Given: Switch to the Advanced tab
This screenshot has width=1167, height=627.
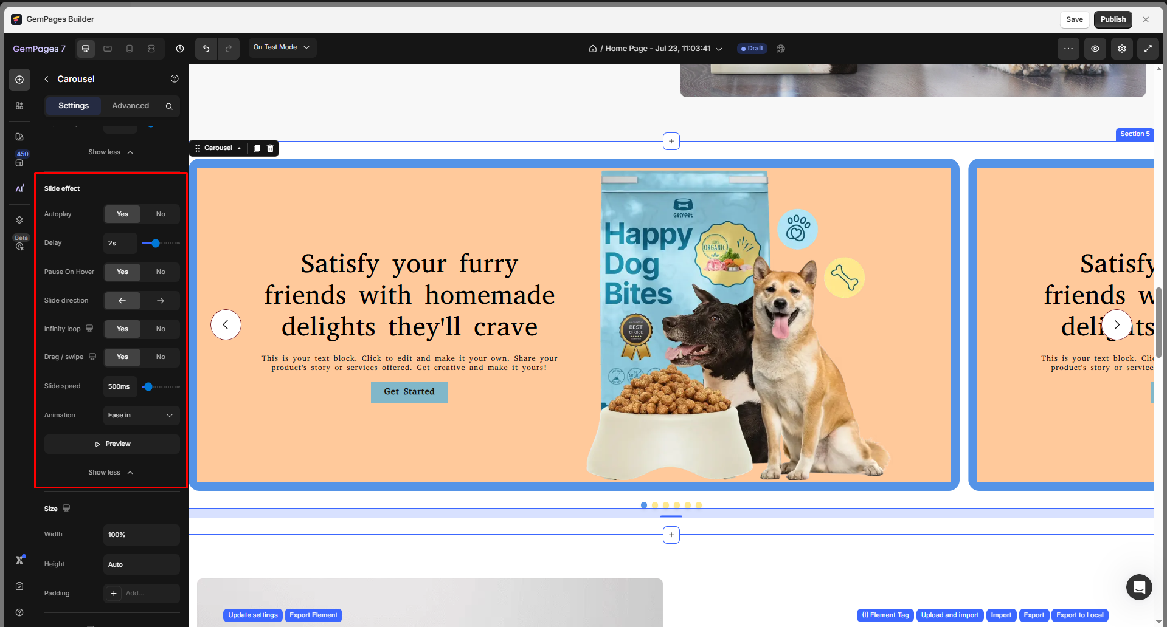Looking at the screenshot, I should 130,106.
